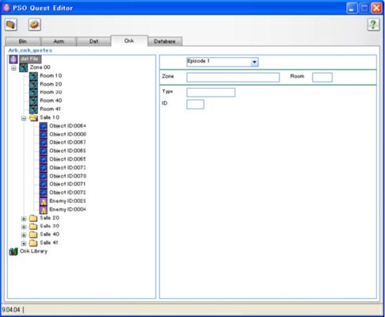Switch to the Asm tab

[59, 41]
